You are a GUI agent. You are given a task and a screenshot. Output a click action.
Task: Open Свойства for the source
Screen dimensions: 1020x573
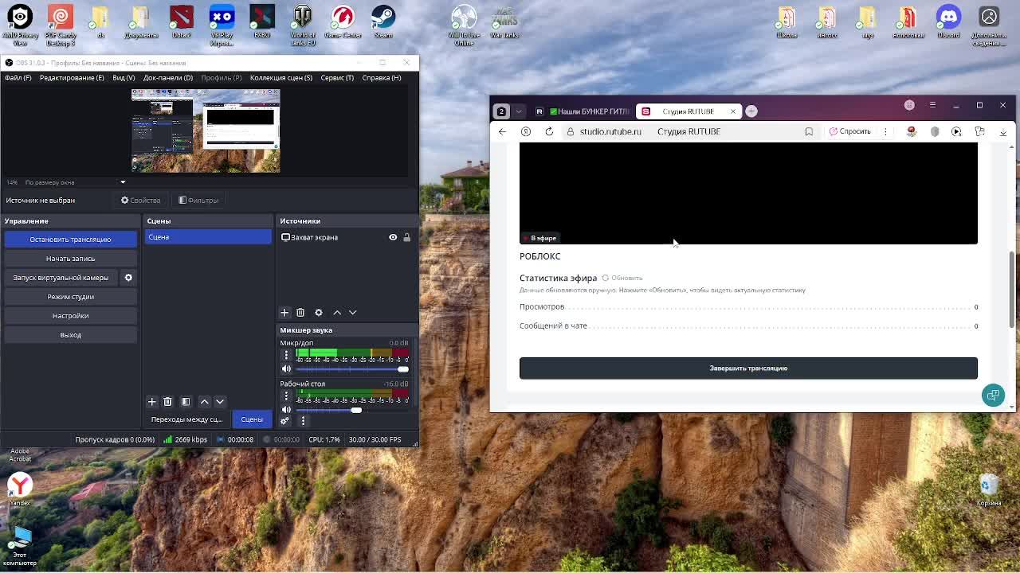coord(140,201)
